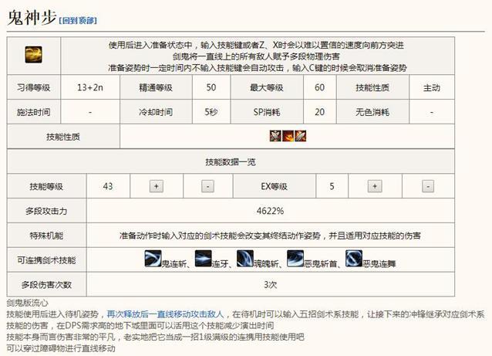Click the 冷却时间 label cell
Viewport: 492px width, 356px height.
(x=156, y=112)
